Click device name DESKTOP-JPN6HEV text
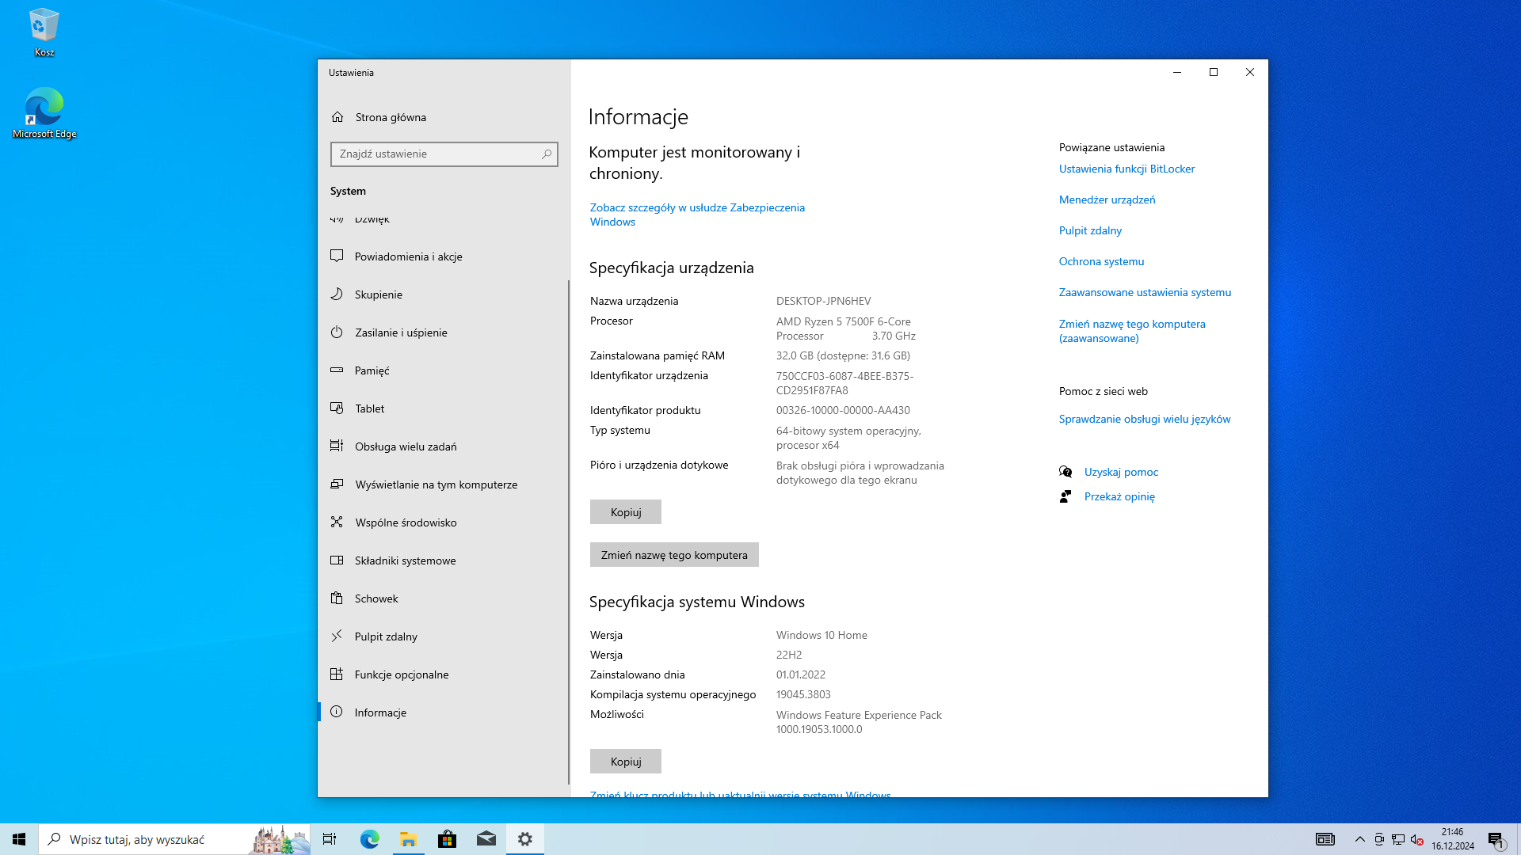The width and height of the screenshot is (1521, 855). click(x=823, y=301)
